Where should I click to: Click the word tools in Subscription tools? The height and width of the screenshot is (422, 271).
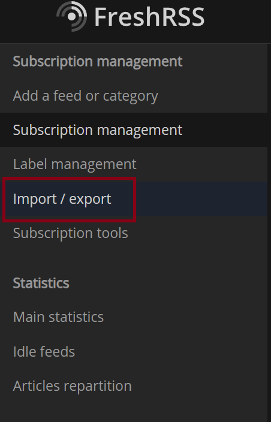[113, 233]
